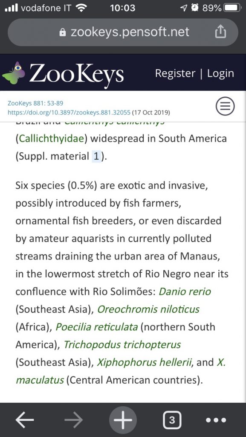The image size is (246, 437).
Task: Open the three-dot browser menu
Action: 216,420
